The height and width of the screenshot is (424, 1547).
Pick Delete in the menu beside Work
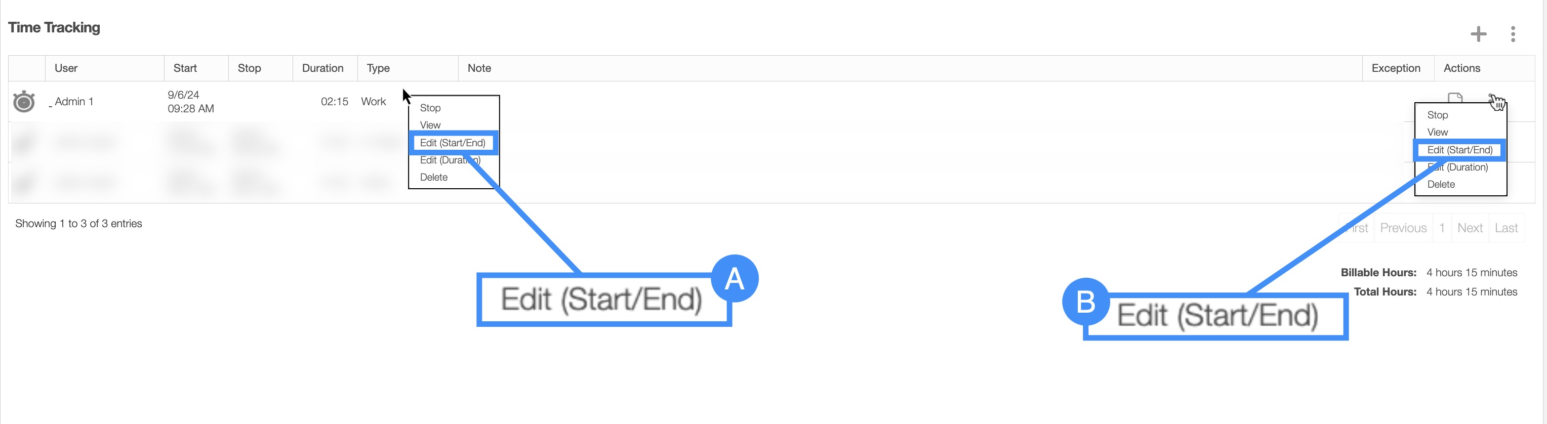(434, 177)
